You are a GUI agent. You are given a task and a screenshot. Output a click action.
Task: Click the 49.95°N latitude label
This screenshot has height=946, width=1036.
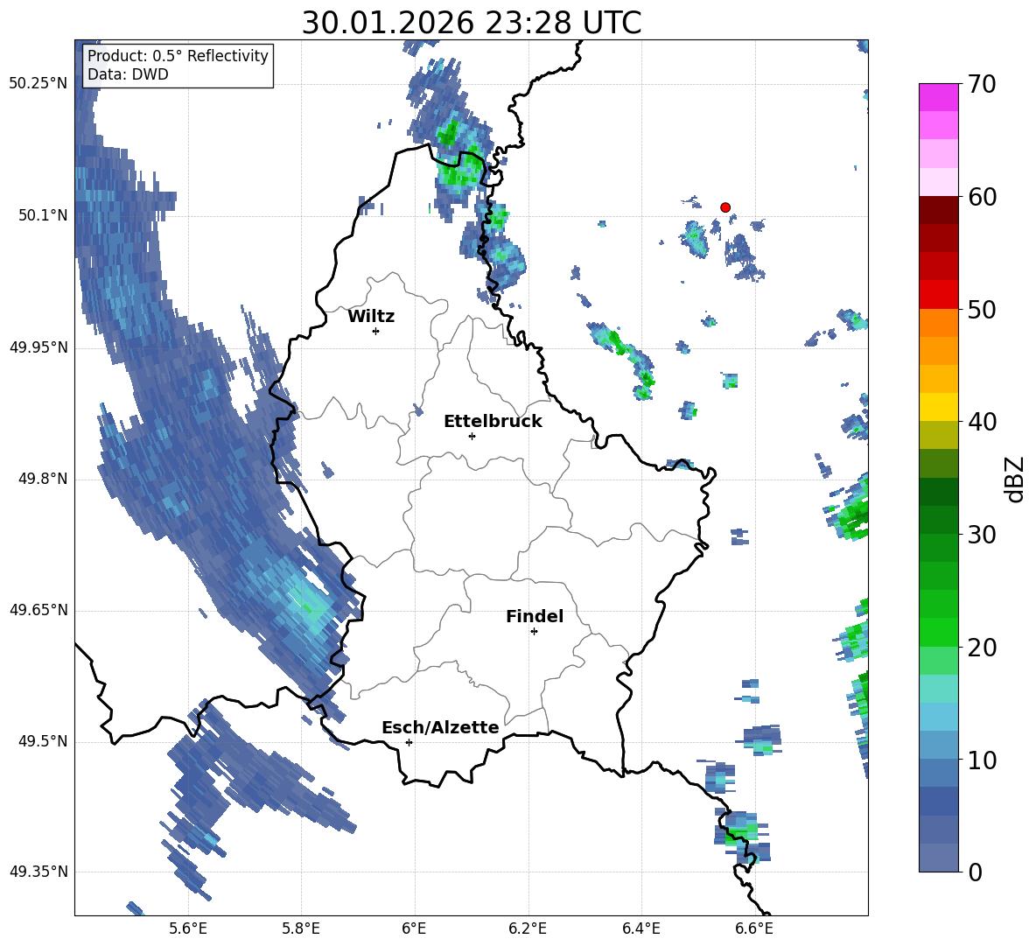(38, 347)
